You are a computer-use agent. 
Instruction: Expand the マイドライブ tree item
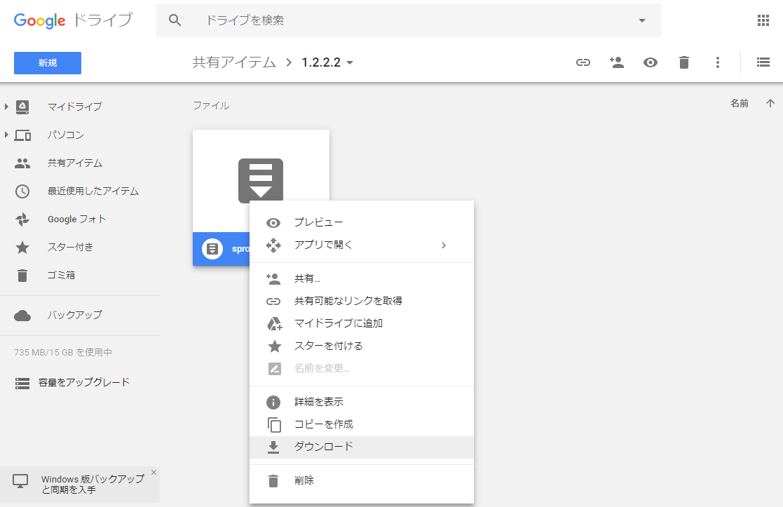pos(7,107)
